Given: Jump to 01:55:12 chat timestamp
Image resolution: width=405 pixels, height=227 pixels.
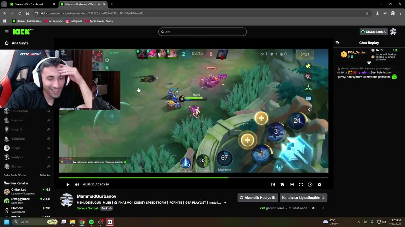Looking at the screenshot, I should tap(342, 73).
